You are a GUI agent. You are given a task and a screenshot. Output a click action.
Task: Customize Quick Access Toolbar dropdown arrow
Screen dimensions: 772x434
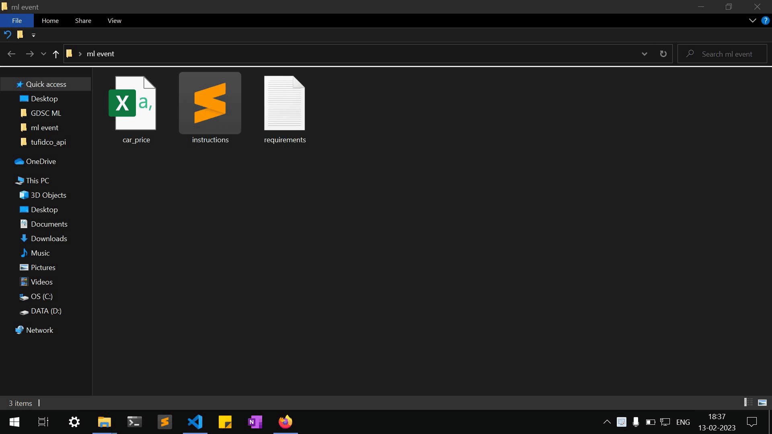pyautogui.click(x=33, y=35)
